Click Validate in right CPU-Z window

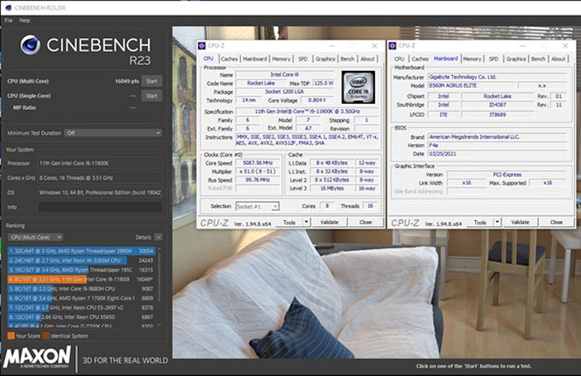[x=520, y=223]
